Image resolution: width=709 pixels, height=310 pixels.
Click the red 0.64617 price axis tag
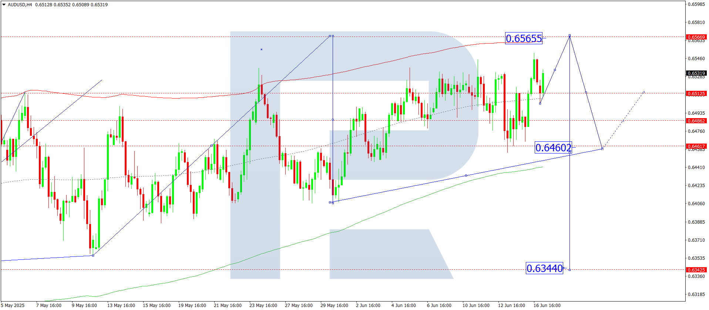pyautogui.click(x=696, y=147)
